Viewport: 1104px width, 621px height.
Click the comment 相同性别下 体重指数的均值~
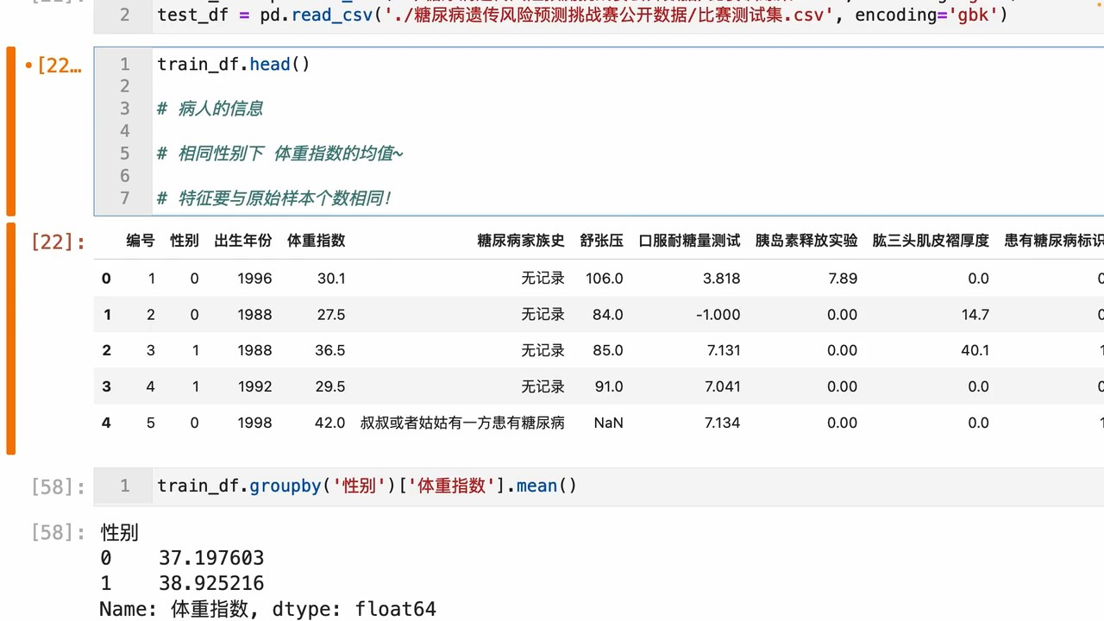tap(280, 154)
